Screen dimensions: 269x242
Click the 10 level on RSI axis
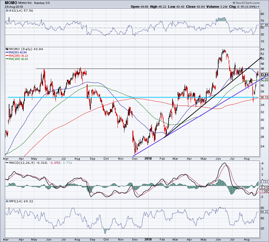coord(262,41)
